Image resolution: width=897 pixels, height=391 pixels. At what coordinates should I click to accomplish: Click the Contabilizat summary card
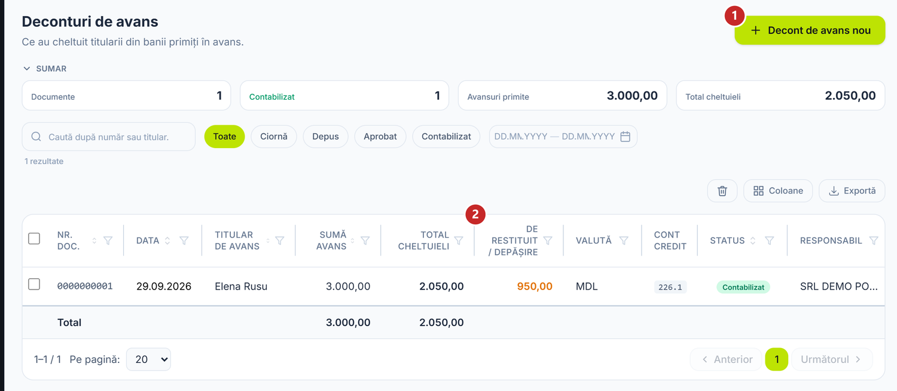pyautogui.click(x=344, y=96)
